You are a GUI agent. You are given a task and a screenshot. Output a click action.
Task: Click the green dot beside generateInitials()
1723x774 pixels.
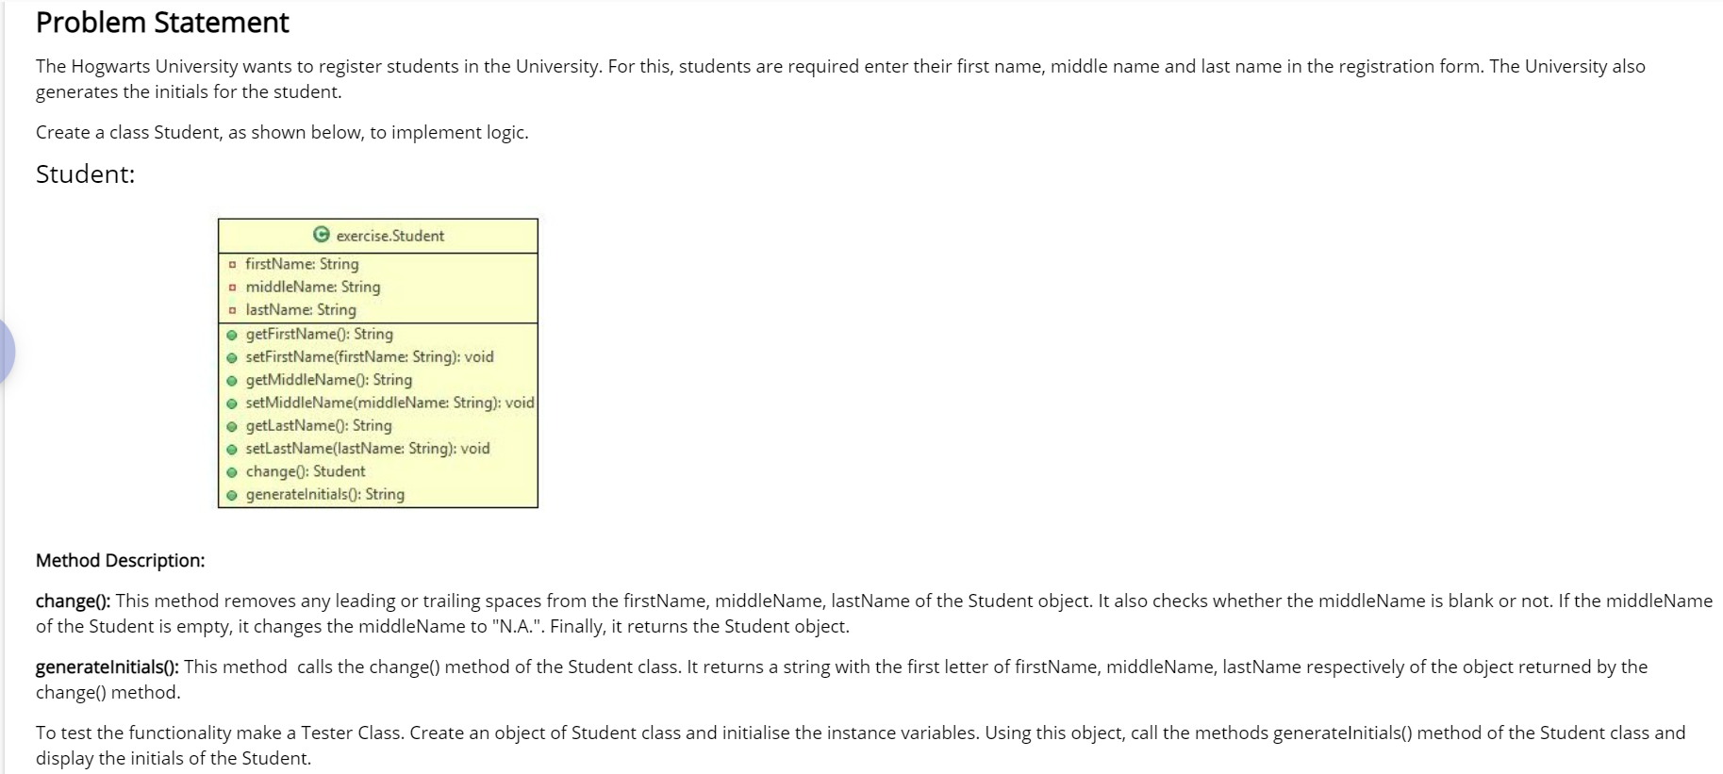pos(232,495)
